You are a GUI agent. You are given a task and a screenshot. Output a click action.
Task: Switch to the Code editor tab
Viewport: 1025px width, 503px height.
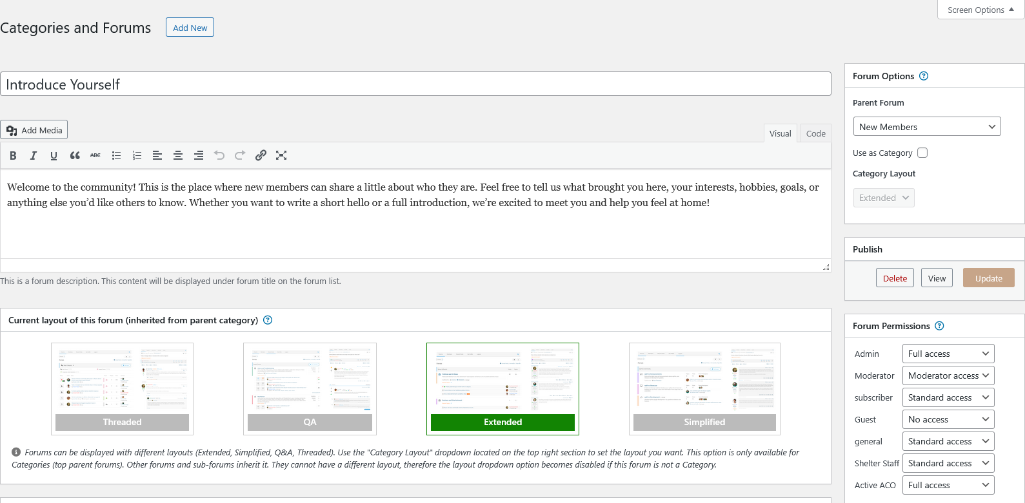click(815, 133)
